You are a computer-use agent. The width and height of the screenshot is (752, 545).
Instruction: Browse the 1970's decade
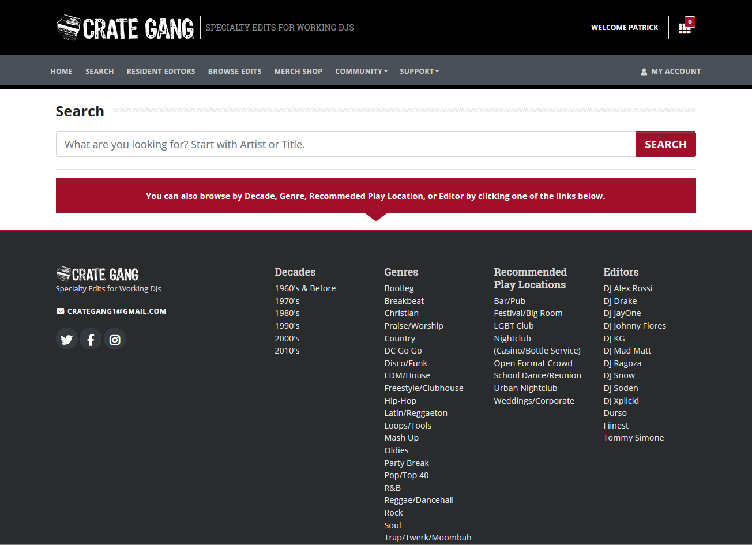coord(287,301)
